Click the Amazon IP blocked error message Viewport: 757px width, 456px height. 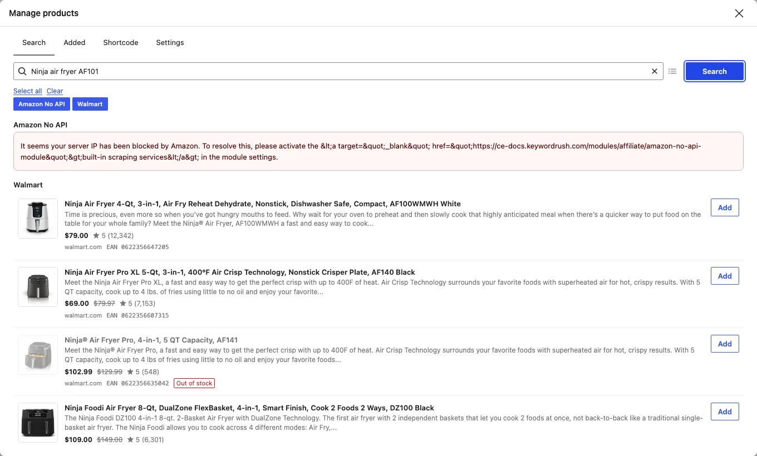[x=378, y=151]
